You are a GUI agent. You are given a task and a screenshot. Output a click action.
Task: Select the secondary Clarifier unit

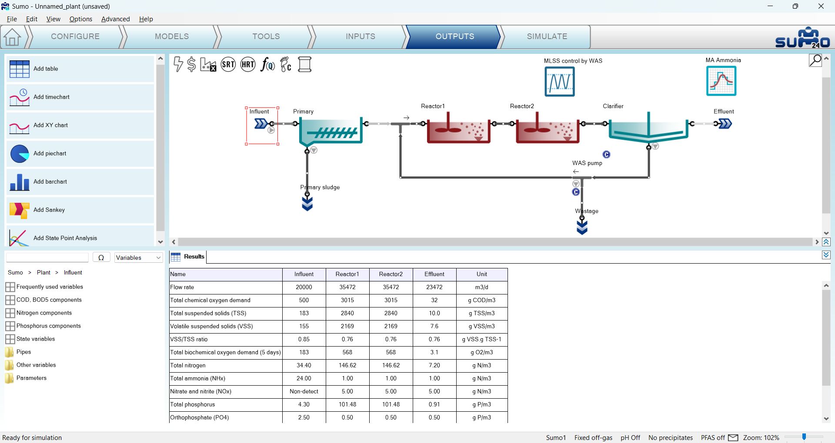(648, 127)
